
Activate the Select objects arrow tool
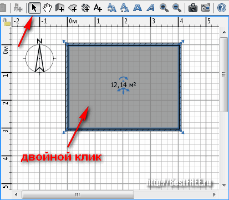tap(34, 8)
